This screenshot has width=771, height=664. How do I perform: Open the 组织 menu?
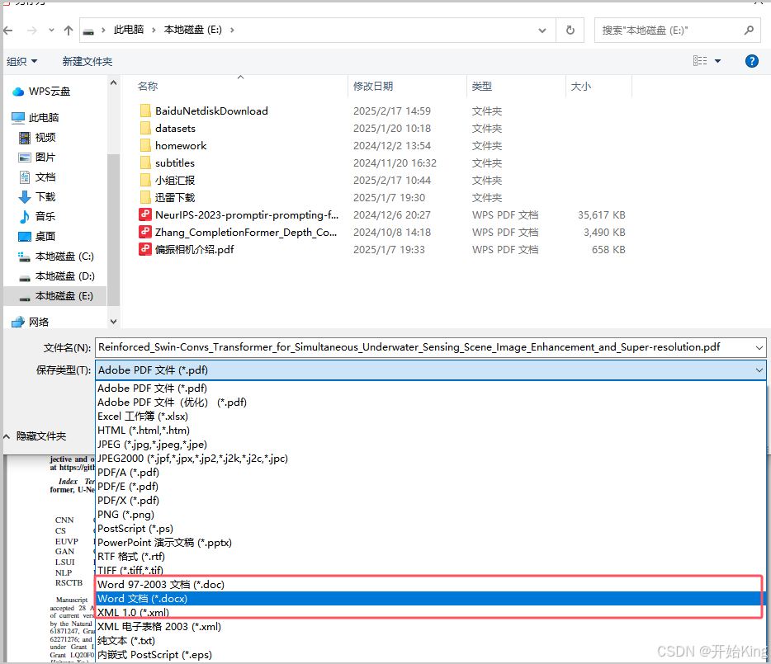21,61
